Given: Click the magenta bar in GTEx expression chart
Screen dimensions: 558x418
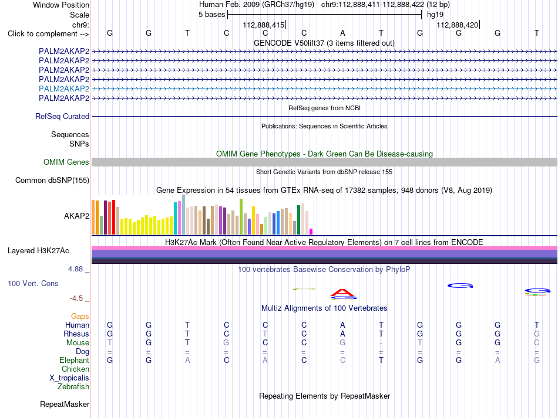Looking at the screenshot, I should (x=311, y=232).
